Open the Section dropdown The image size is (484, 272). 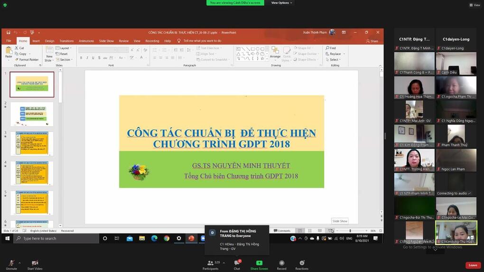(x=64, y=60)
